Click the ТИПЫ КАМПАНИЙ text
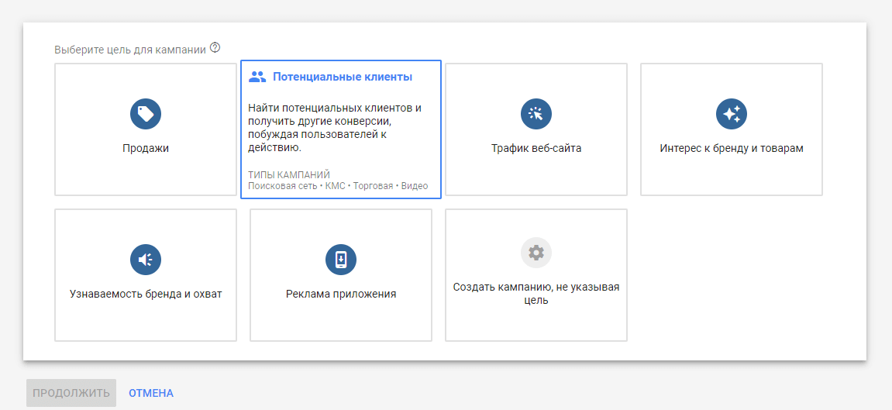Viewport: 892px width, 410px height. [x=289, y=174]
